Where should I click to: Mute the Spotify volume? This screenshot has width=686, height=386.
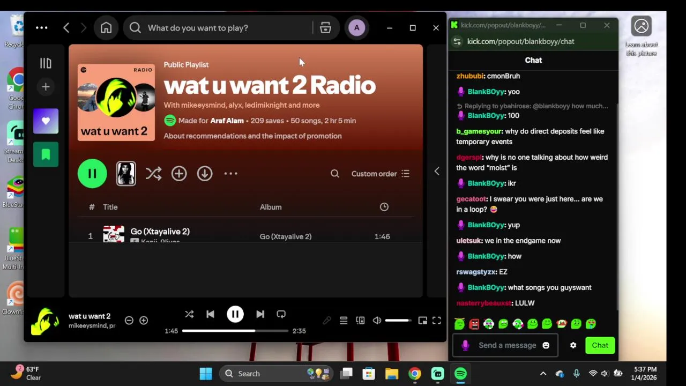coord(377,321)
